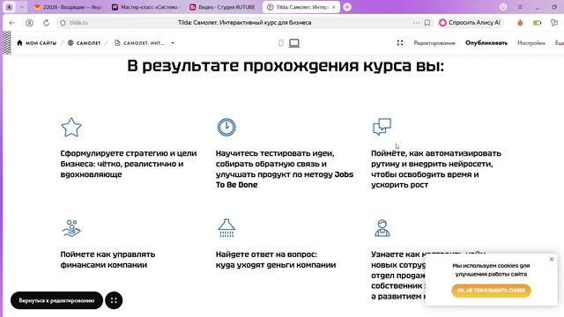Click the site protection shield icon
The image size is (564, 317).
pos(63,23)
